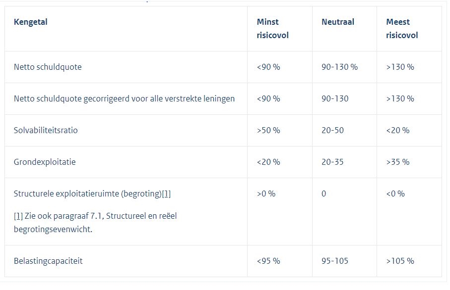Select the 'gecorrigeerd voor alle verstrekte leningen' row label

tap(124, 98)
